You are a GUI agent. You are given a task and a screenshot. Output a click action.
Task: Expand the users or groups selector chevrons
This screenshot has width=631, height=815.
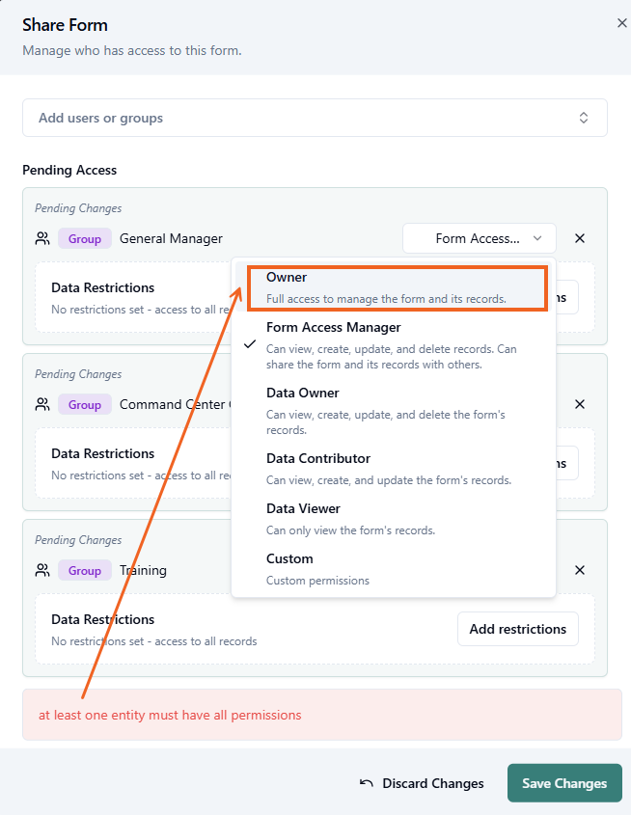coord(583,118)
